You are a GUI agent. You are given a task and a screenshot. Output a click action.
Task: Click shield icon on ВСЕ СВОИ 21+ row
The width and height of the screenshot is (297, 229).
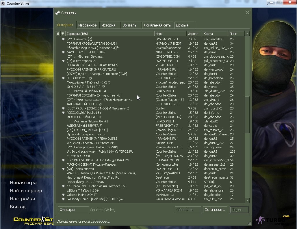tap(63, 78)
